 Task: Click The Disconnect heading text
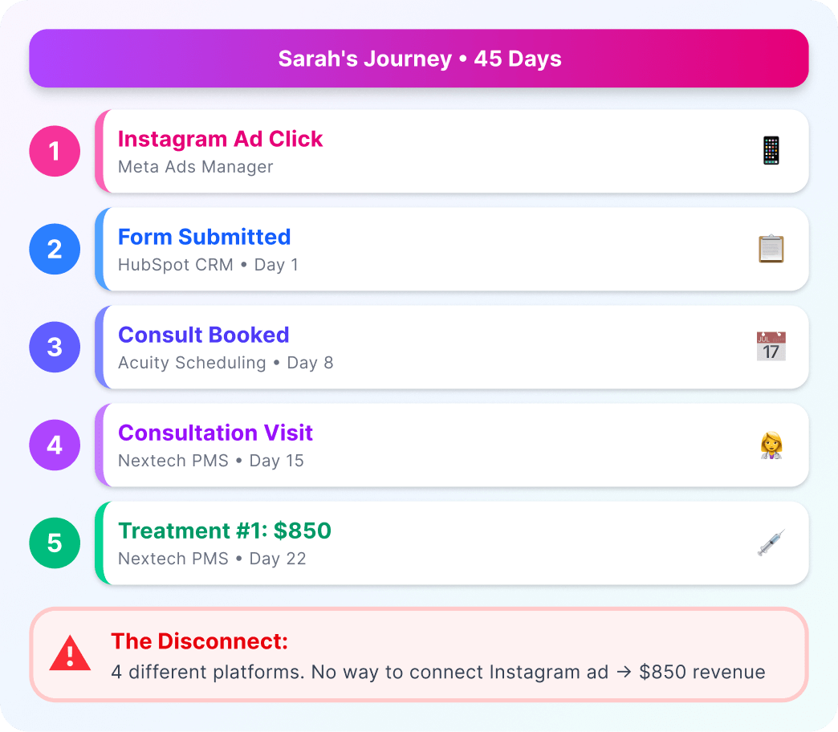(x=199, y=641)
